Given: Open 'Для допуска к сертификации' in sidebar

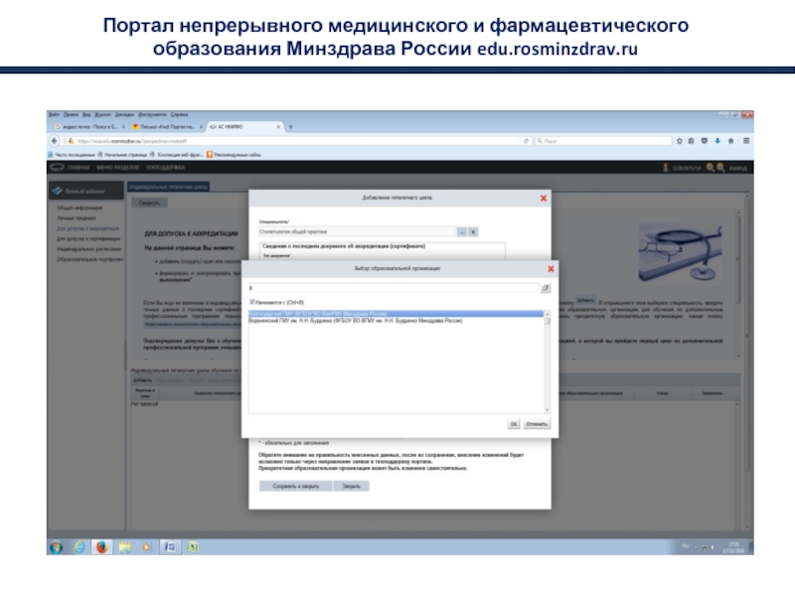Looking at the screenshot, I should click(88, 238).
